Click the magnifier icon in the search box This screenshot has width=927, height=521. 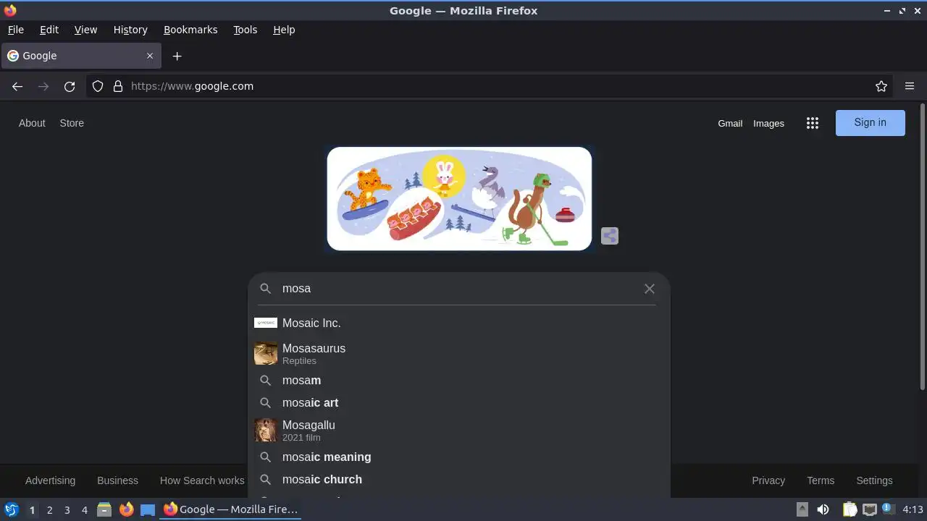(266, 289)
